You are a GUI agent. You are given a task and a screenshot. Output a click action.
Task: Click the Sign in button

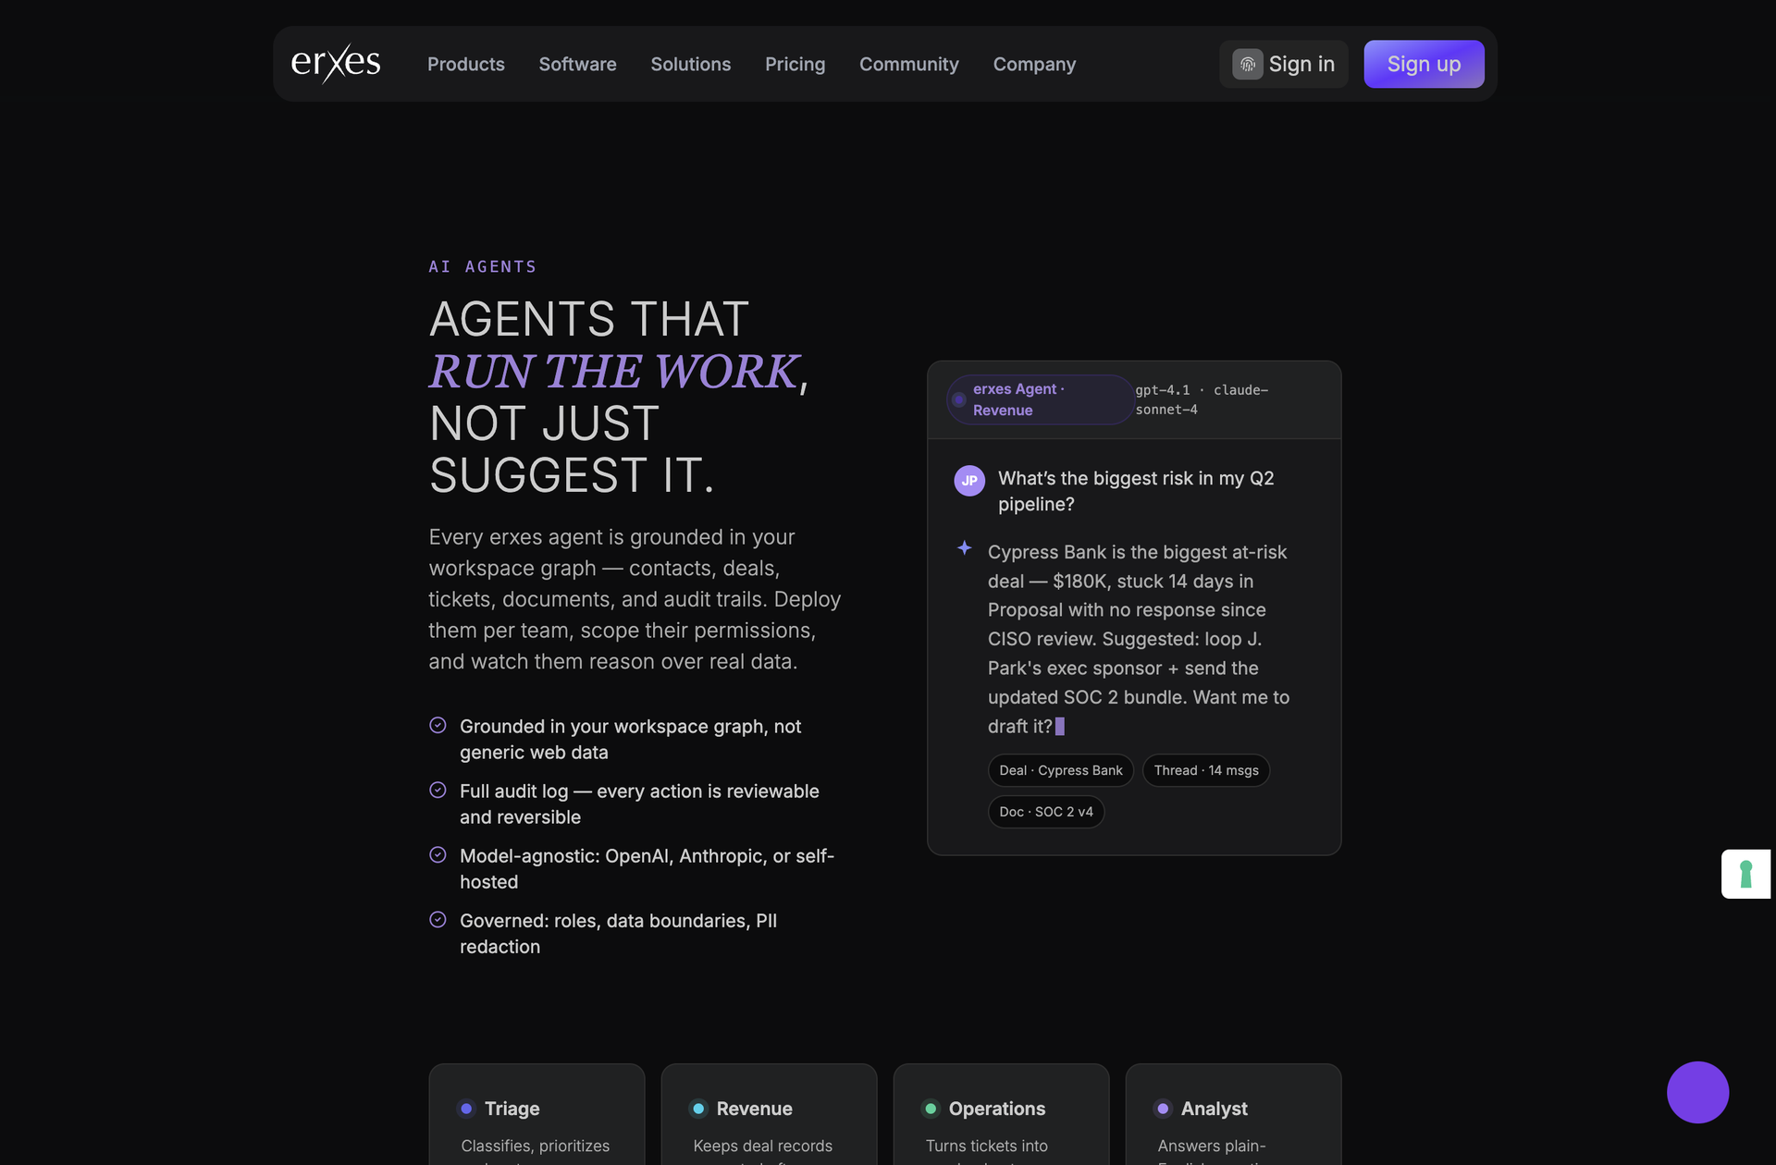(1284, 64)
